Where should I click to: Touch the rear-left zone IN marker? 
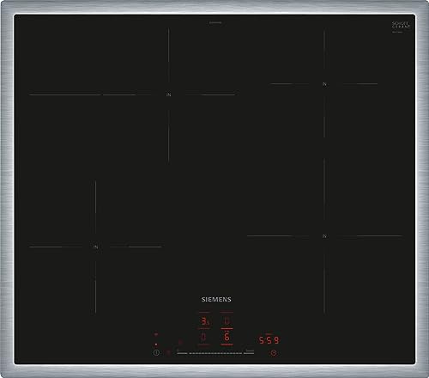click(169, 94)
